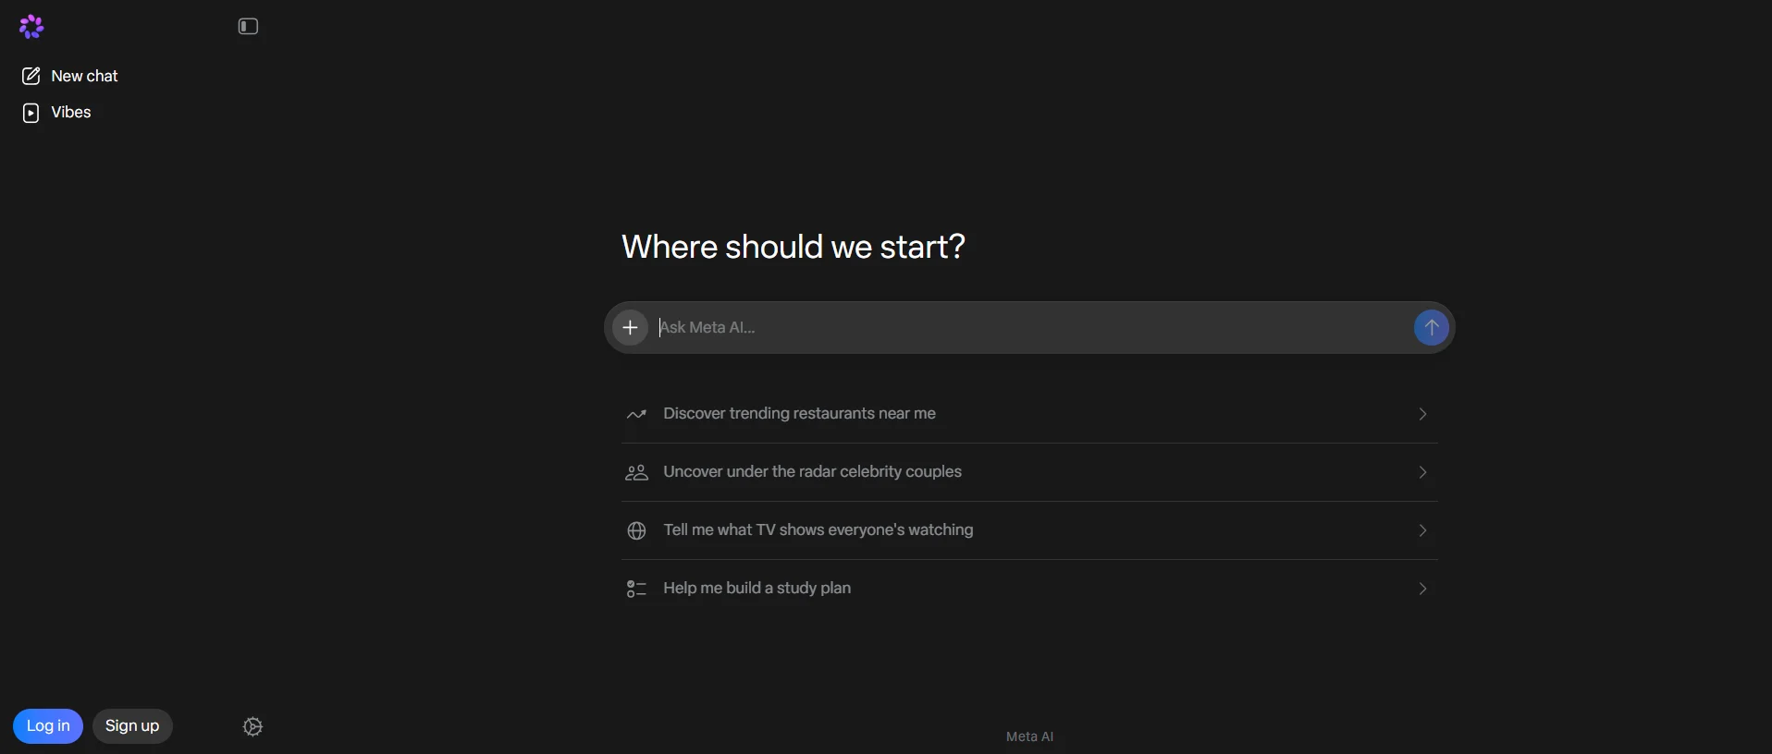Open Vibes in the sidebar

56,113
